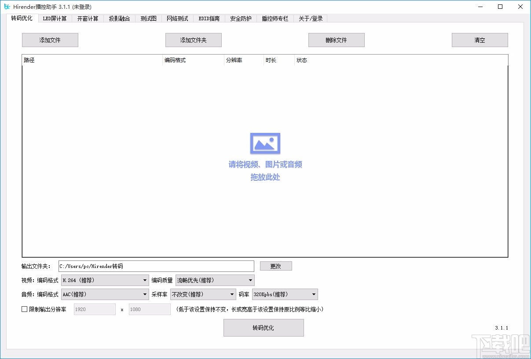The height and width of the screenshot is (359, 531).
Task: Click the Hirender logo icon in the title bar
Action: point(7,7)
